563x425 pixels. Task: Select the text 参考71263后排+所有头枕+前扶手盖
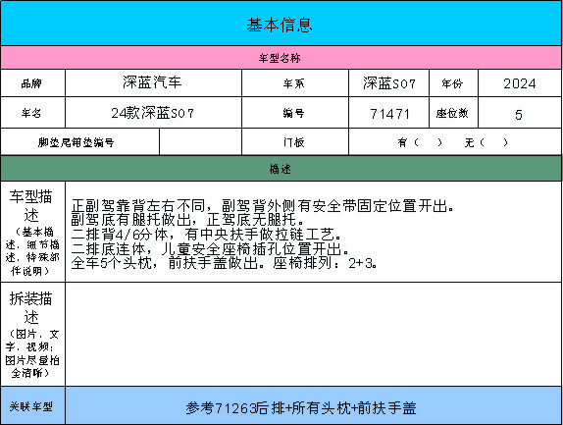tap(301, 408)
